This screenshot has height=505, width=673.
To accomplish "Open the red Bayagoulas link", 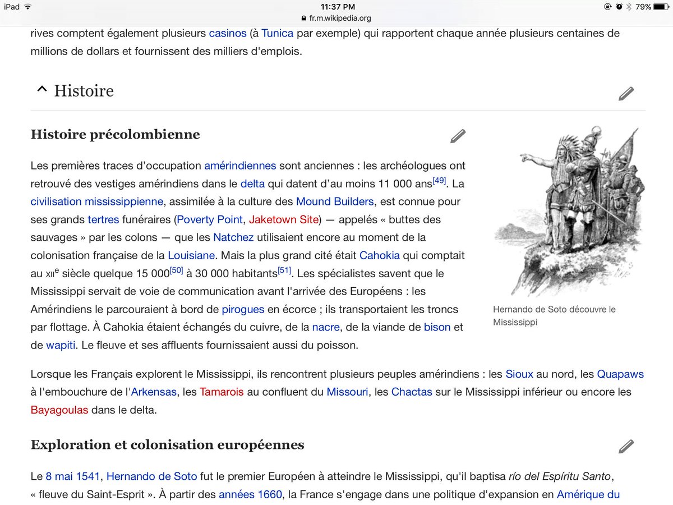I will click(59, 410).
